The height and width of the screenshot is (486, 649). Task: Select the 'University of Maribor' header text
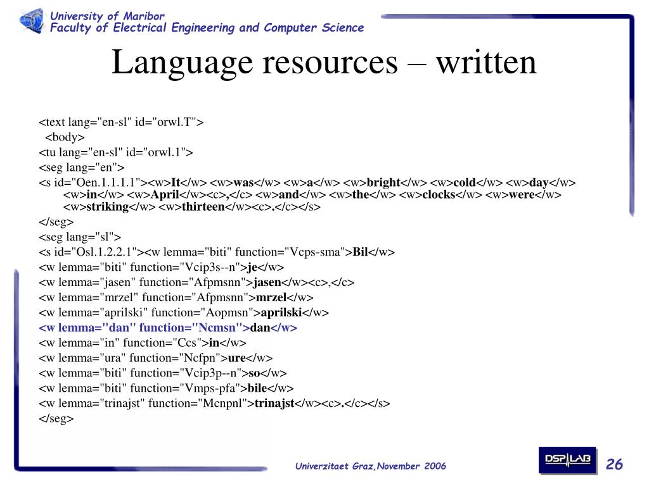[x=107, y=16]
